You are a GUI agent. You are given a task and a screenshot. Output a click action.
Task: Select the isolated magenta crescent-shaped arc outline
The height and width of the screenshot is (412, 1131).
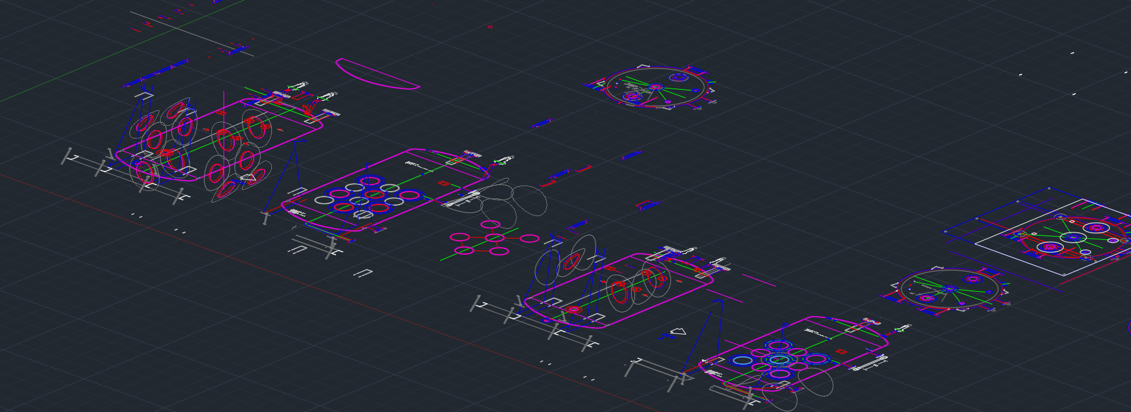(x=377, y=74)
